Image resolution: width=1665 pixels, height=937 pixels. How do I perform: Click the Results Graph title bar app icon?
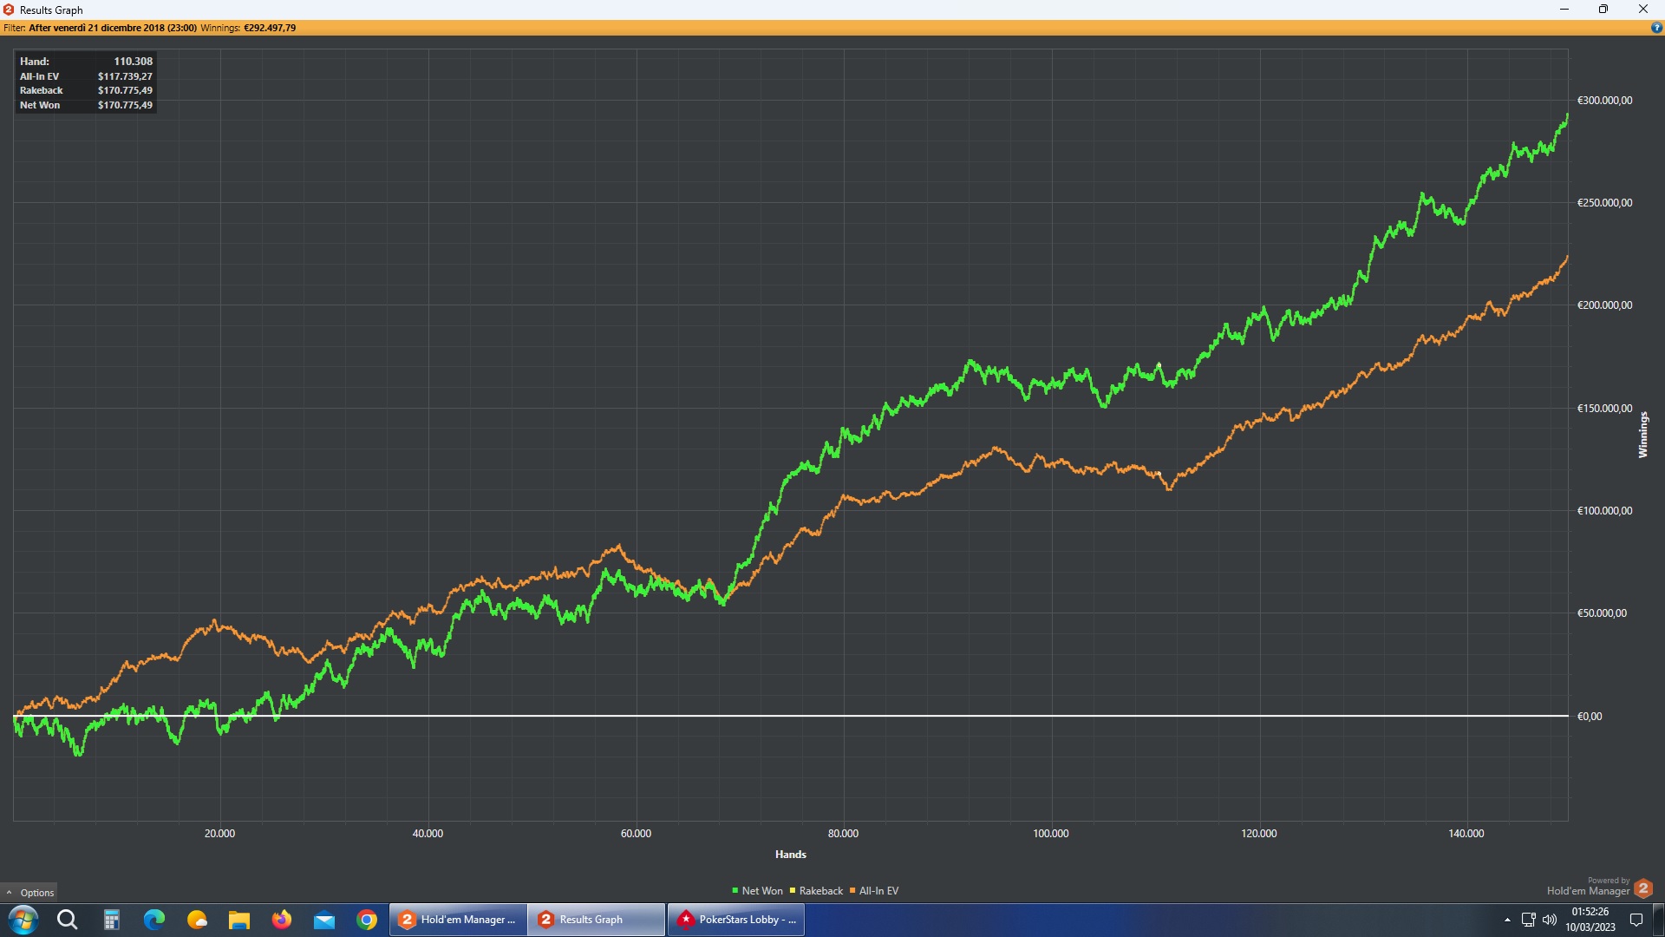click(x=9, y=10)
